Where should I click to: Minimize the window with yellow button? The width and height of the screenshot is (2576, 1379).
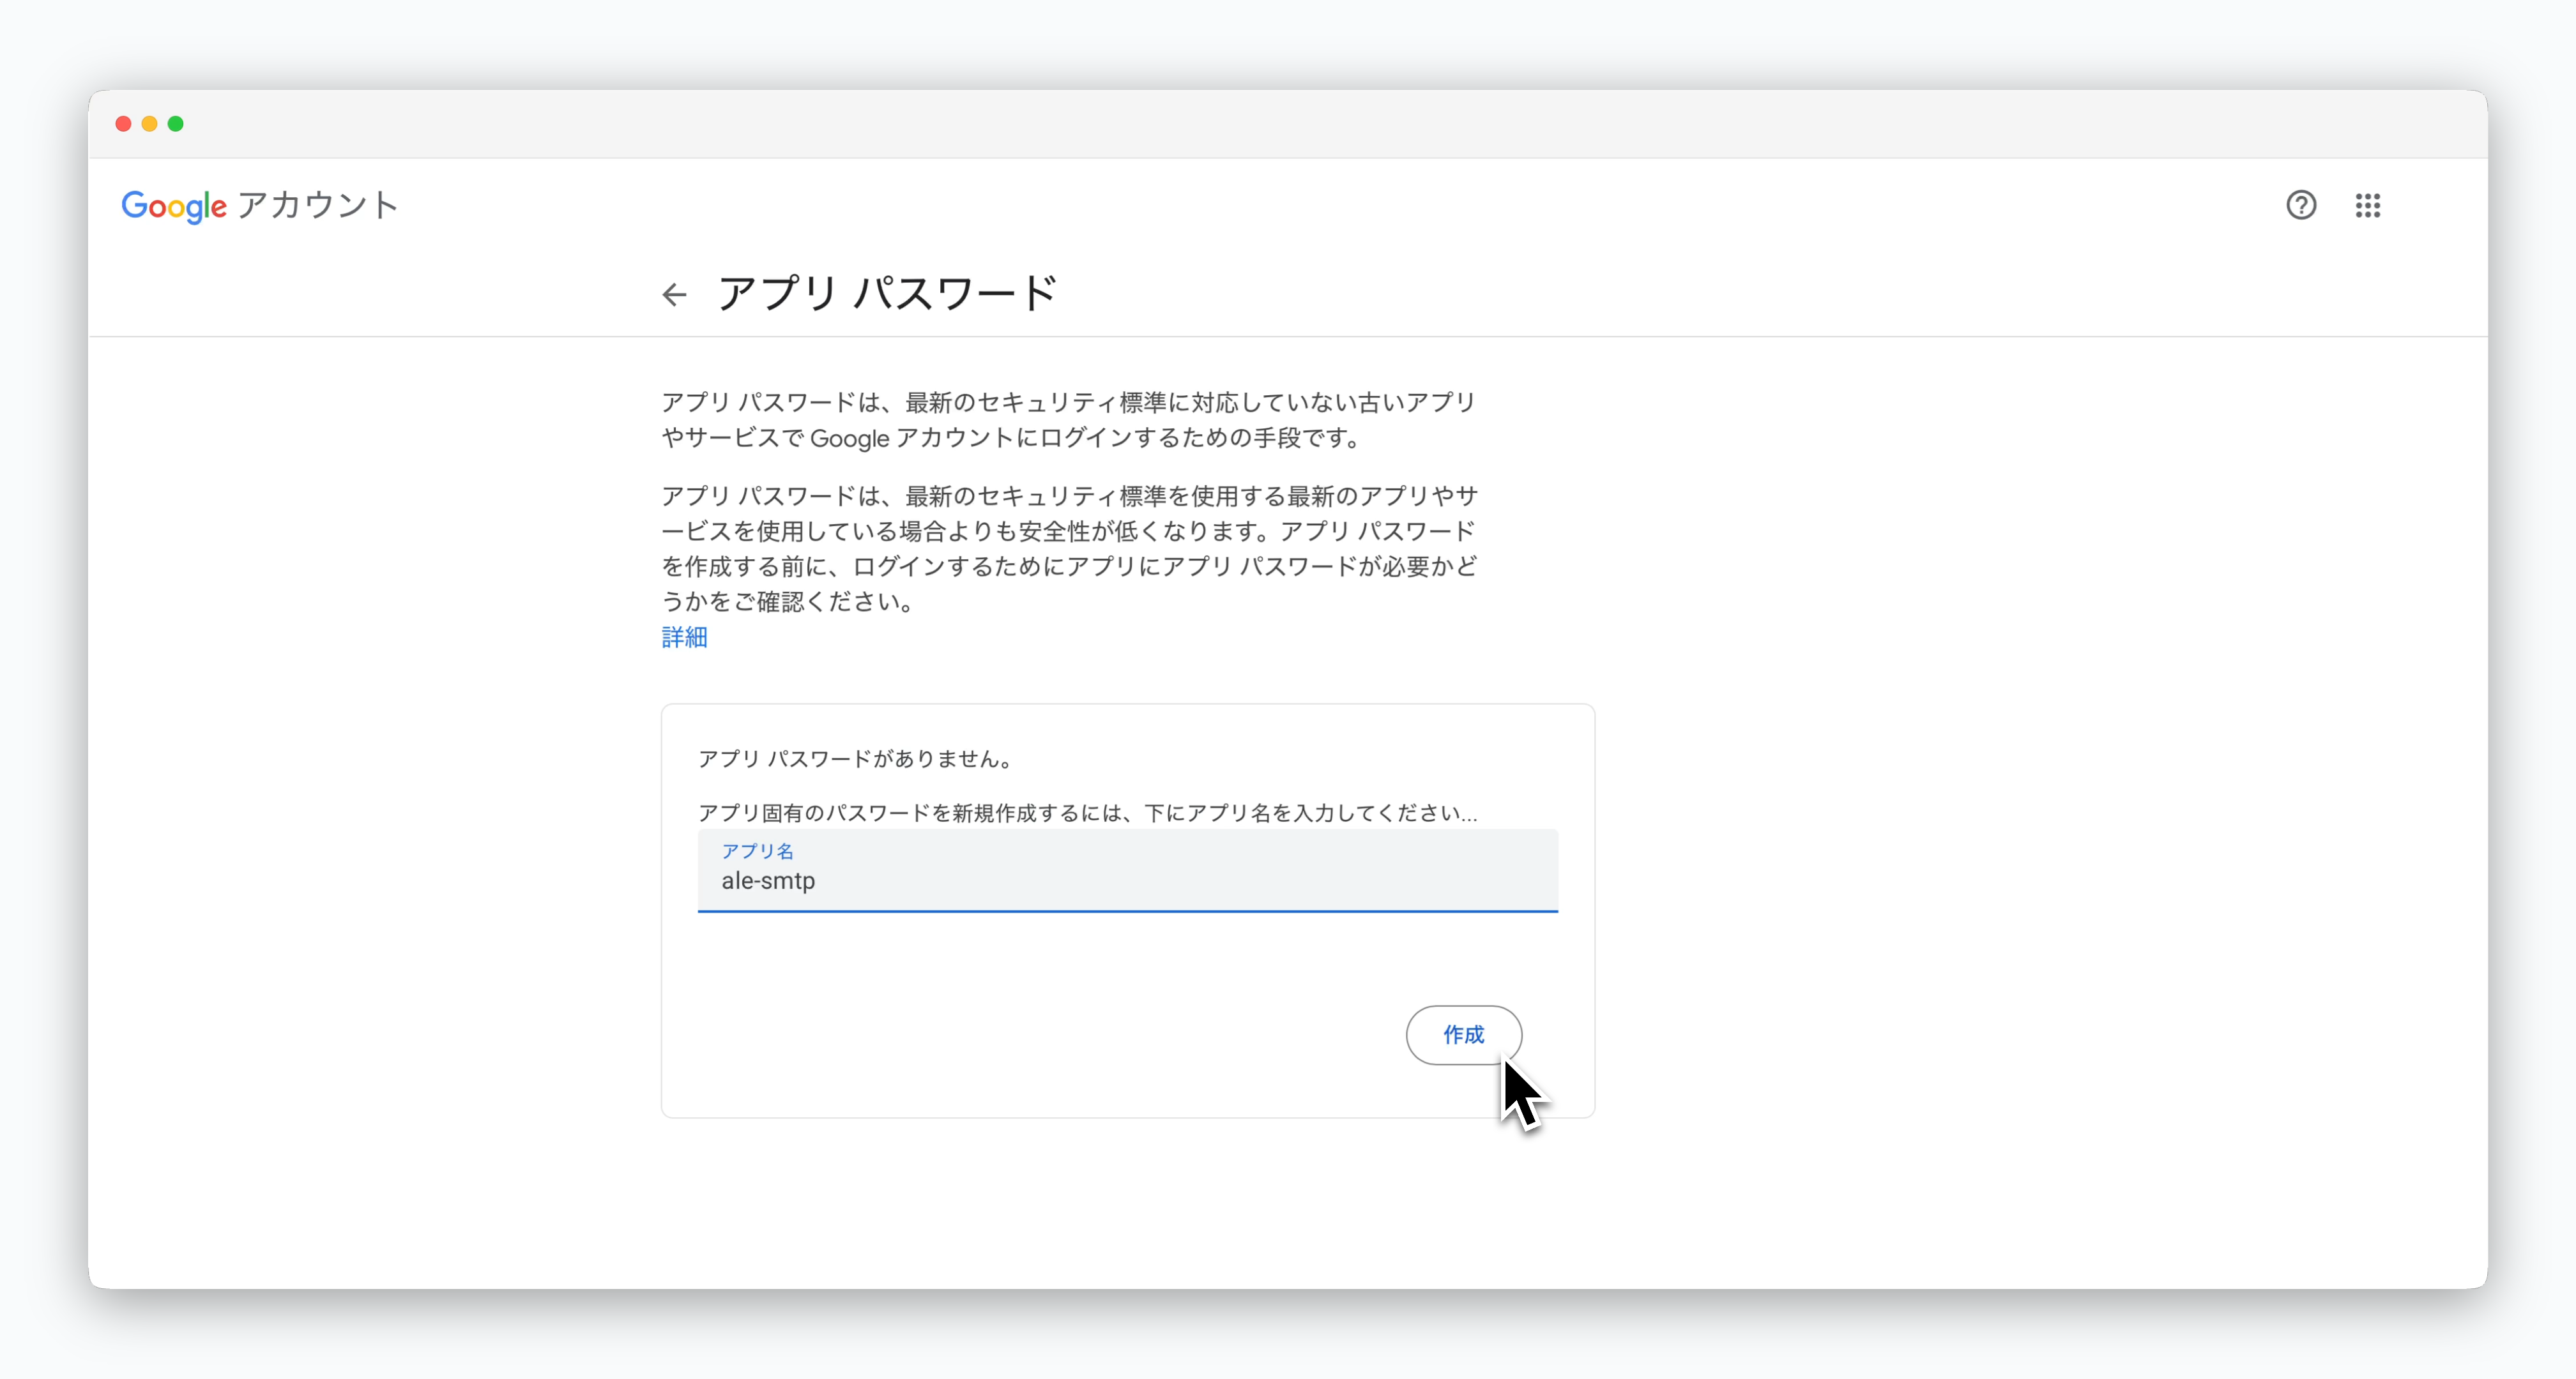[150, 124]
